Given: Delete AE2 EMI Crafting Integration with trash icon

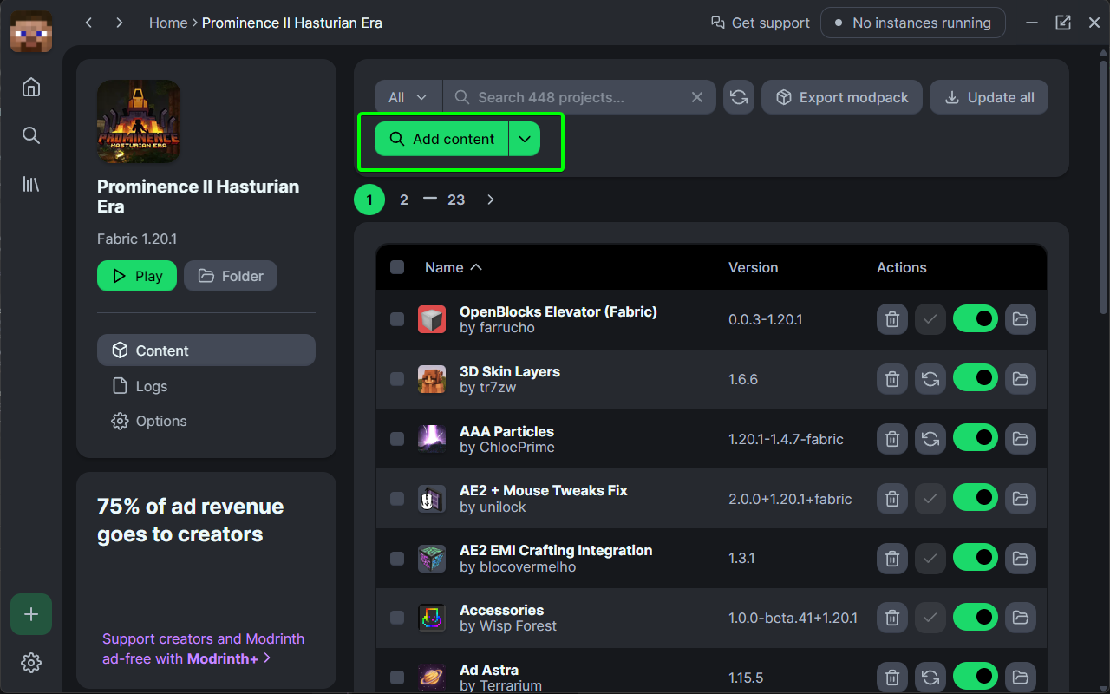Looking at the screenshot, I should tap(891, 558).
